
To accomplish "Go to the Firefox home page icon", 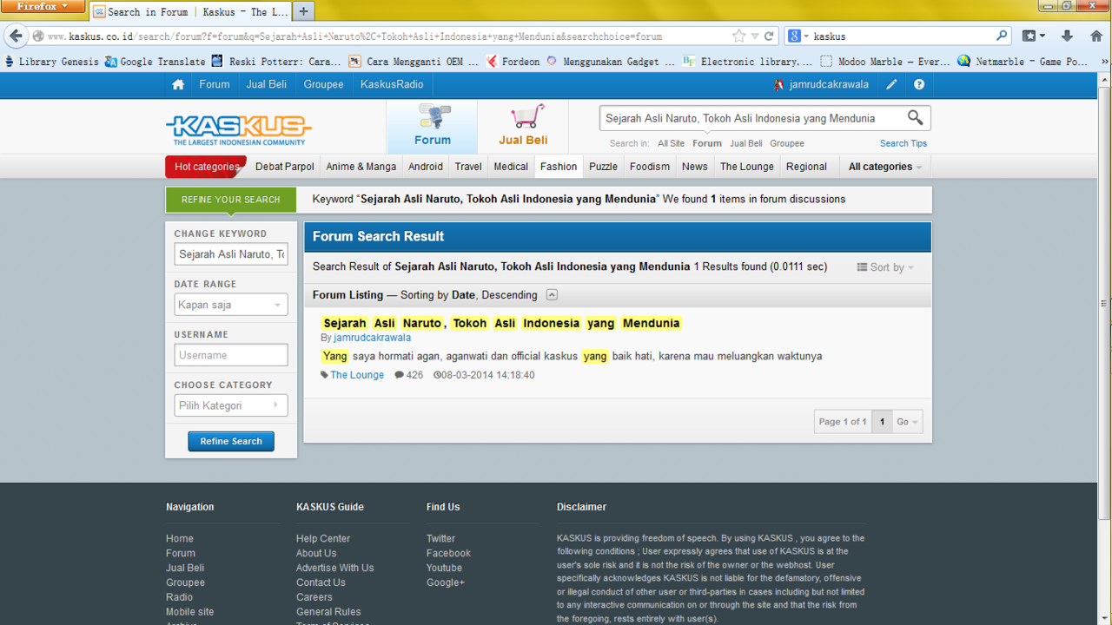I will point(1096,36).
